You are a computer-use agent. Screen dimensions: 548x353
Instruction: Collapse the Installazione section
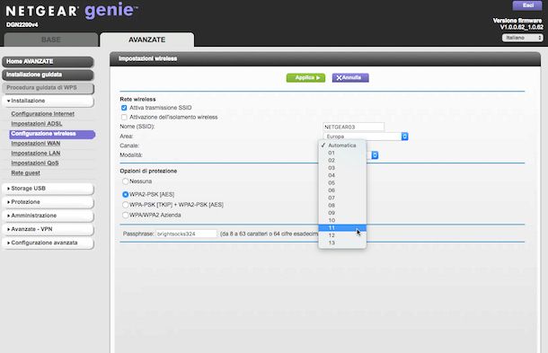48,101
